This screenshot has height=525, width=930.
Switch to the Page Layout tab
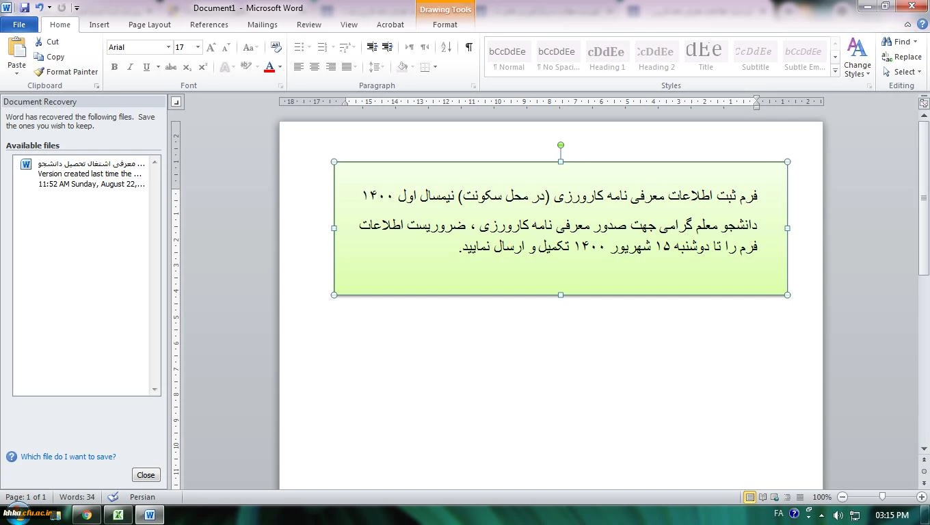point(149,25)
